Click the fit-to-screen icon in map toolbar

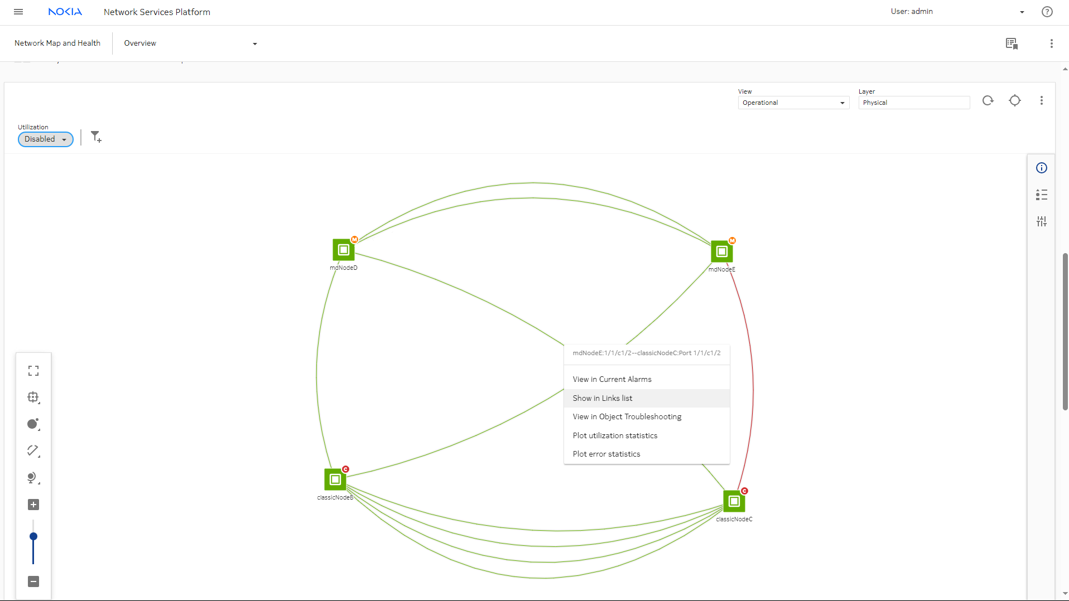(x=33, y=371)
